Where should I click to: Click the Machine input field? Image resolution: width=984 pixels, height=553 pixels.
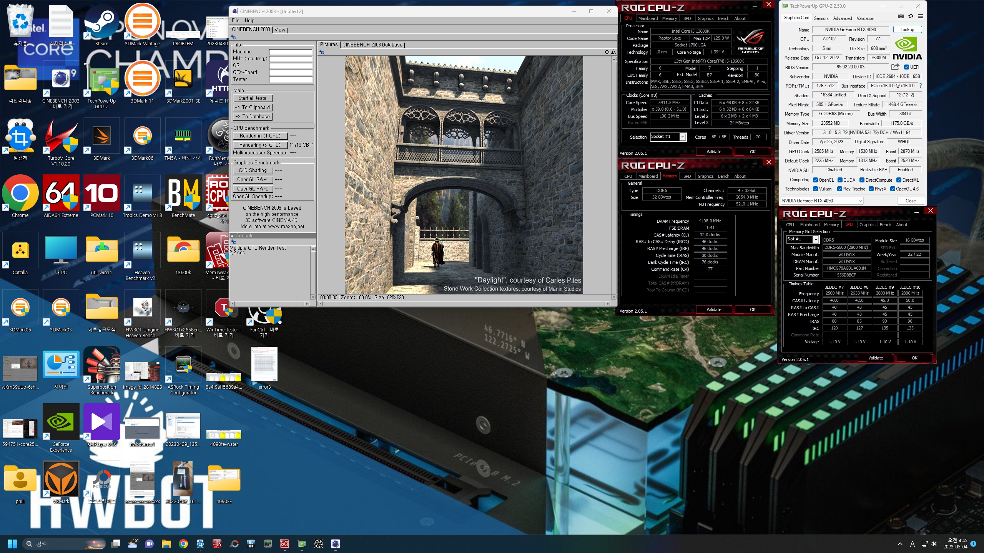pos(291,52)
